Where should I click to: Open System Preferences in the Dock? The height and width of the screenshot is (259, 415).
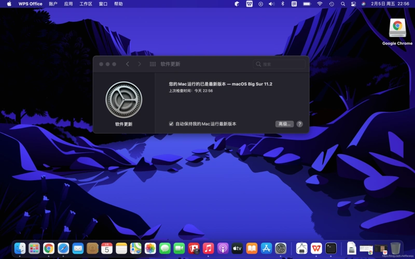(281, 248)
